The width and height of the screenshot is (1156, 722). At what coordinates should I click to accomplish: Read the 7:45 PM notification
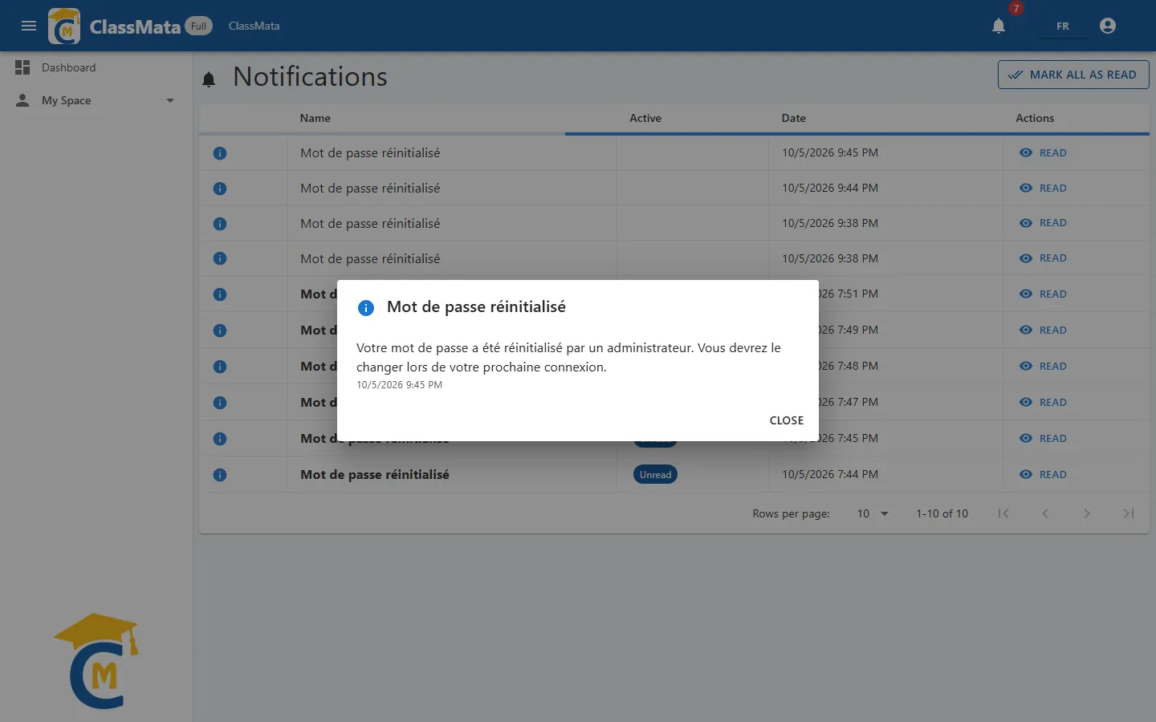pyautogui.click(x=1043, y=438)
